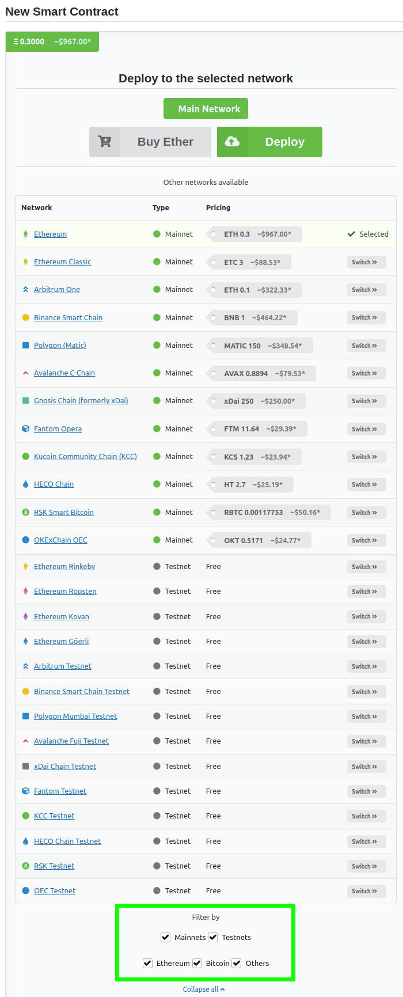Click the shopping cart icon beside Buy Ether
The width and height of the screenshot is (403, 997).
(104, 142)
